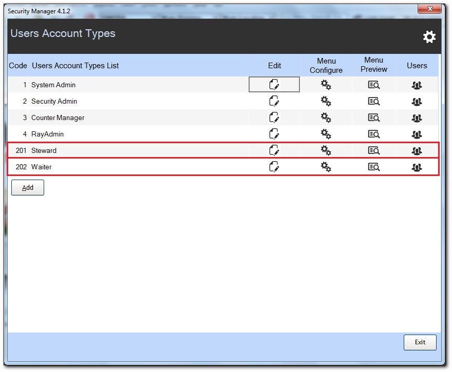Edit the Security Admin account type
The image size is (452, 372).
(274, 101)
